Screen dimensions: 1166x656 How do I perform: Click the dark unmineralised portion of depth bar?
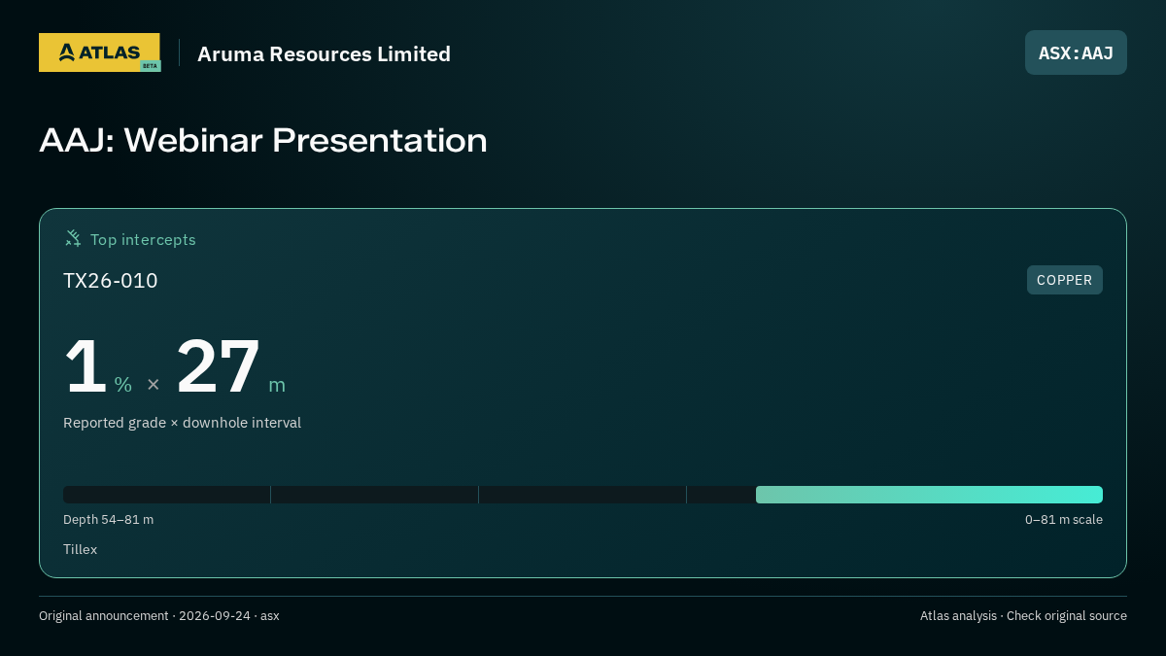pyautogui.click(x=409, y=495)
